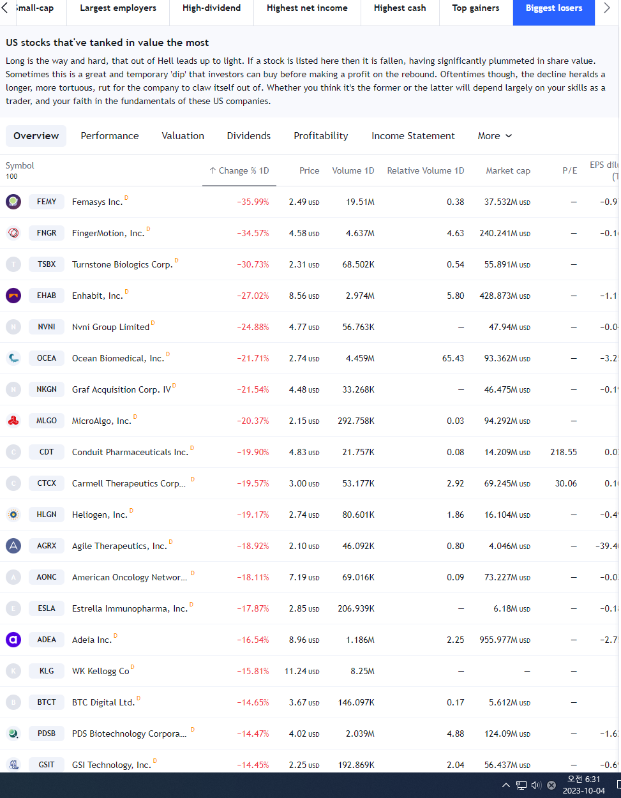621x798 pixels.
Task: Click the PDS Biotechnology logo icon
Action: point(13,734)
